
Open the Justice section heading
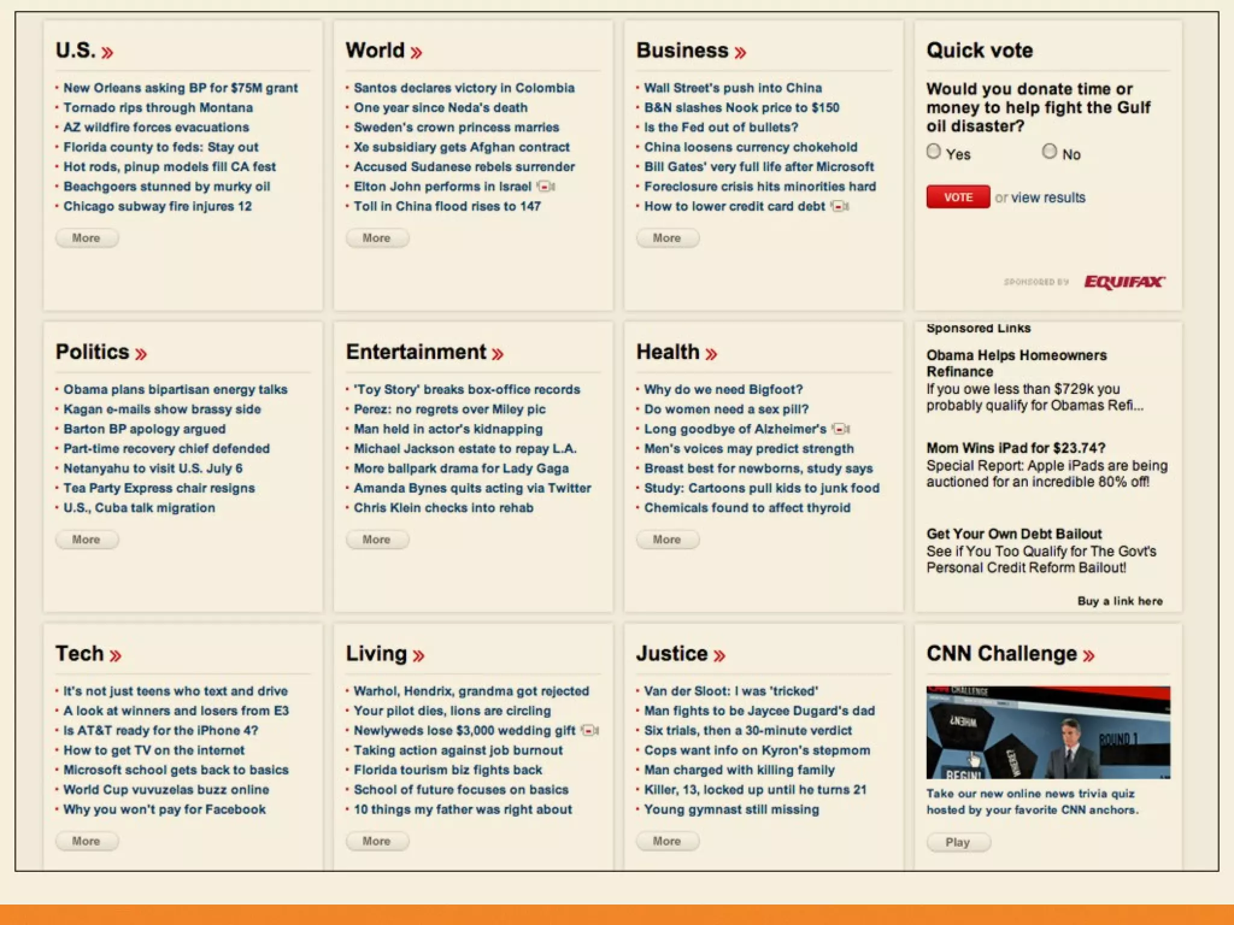(672, 653)
